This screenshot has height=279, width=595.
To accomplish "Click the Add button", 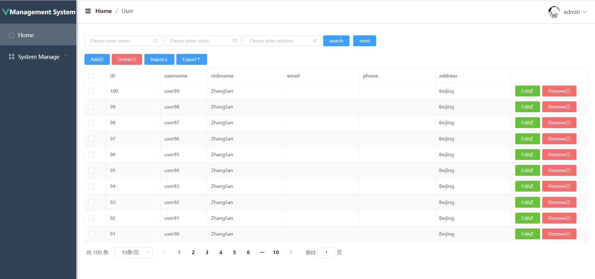I will [97, 60].
